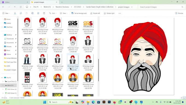Screen dimensions: 186x105
Task: Go back with the Back arrow
Action: click(x=3, y=7)
